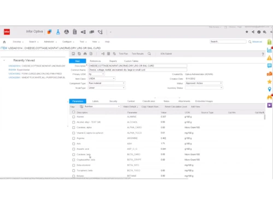
Task: Open the purple play sidebar icon
Action: [270, 105]
